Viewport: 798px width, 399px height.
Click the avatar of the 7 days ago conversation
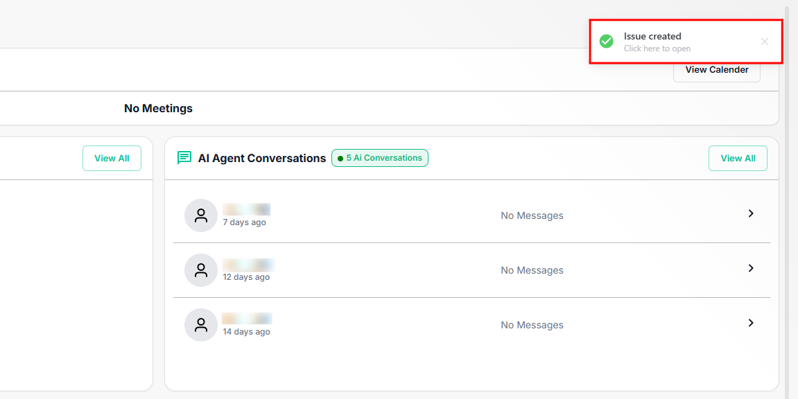201,215
